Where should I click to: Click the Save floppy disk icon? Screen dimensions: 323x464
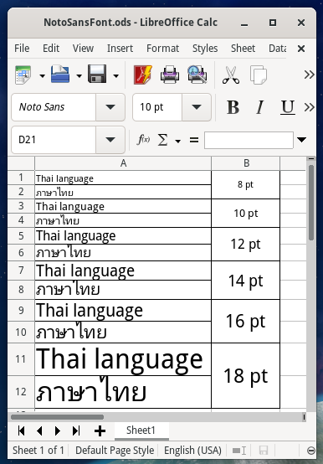point(97,74)
